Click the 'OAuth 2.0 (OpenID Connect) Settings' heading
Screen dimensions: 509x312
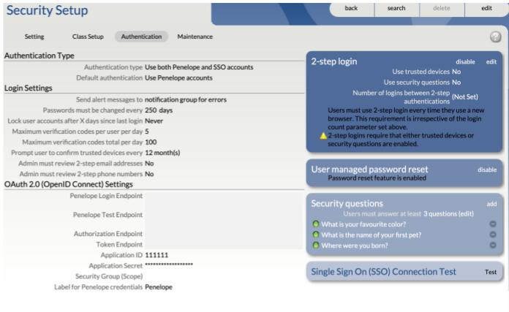tap(69, 184)
